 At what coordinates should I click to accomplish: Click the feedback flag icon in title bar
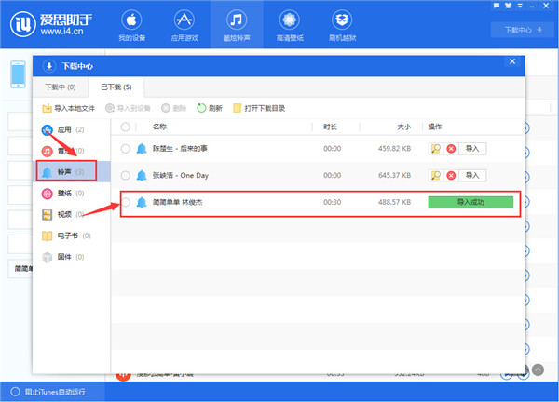click(497, 6)
